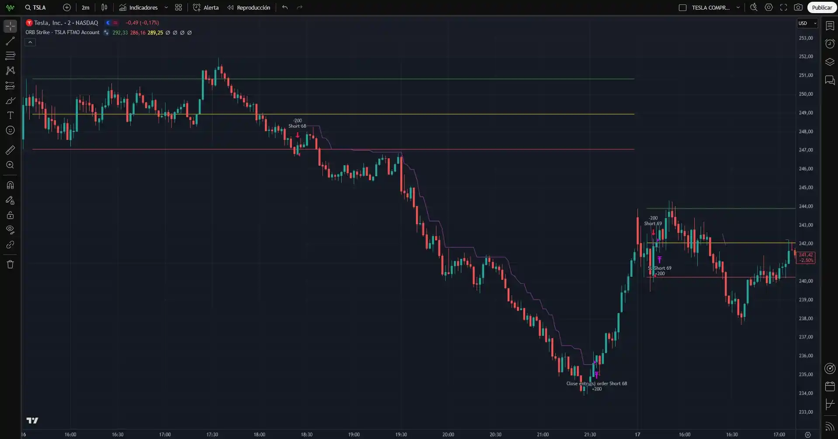Select the XABCD Pattern tool

pos(10,71)
